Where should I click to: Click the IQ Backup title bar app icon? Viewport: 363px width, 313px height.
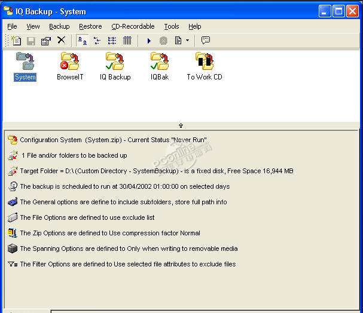[8, 11]
